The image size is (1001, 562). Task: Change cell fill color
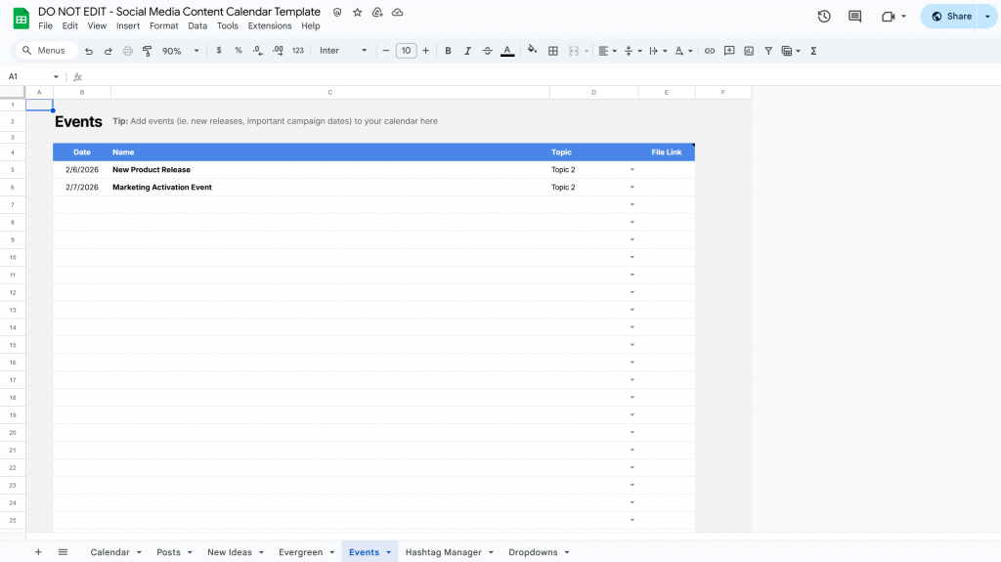tap(532, 51)
